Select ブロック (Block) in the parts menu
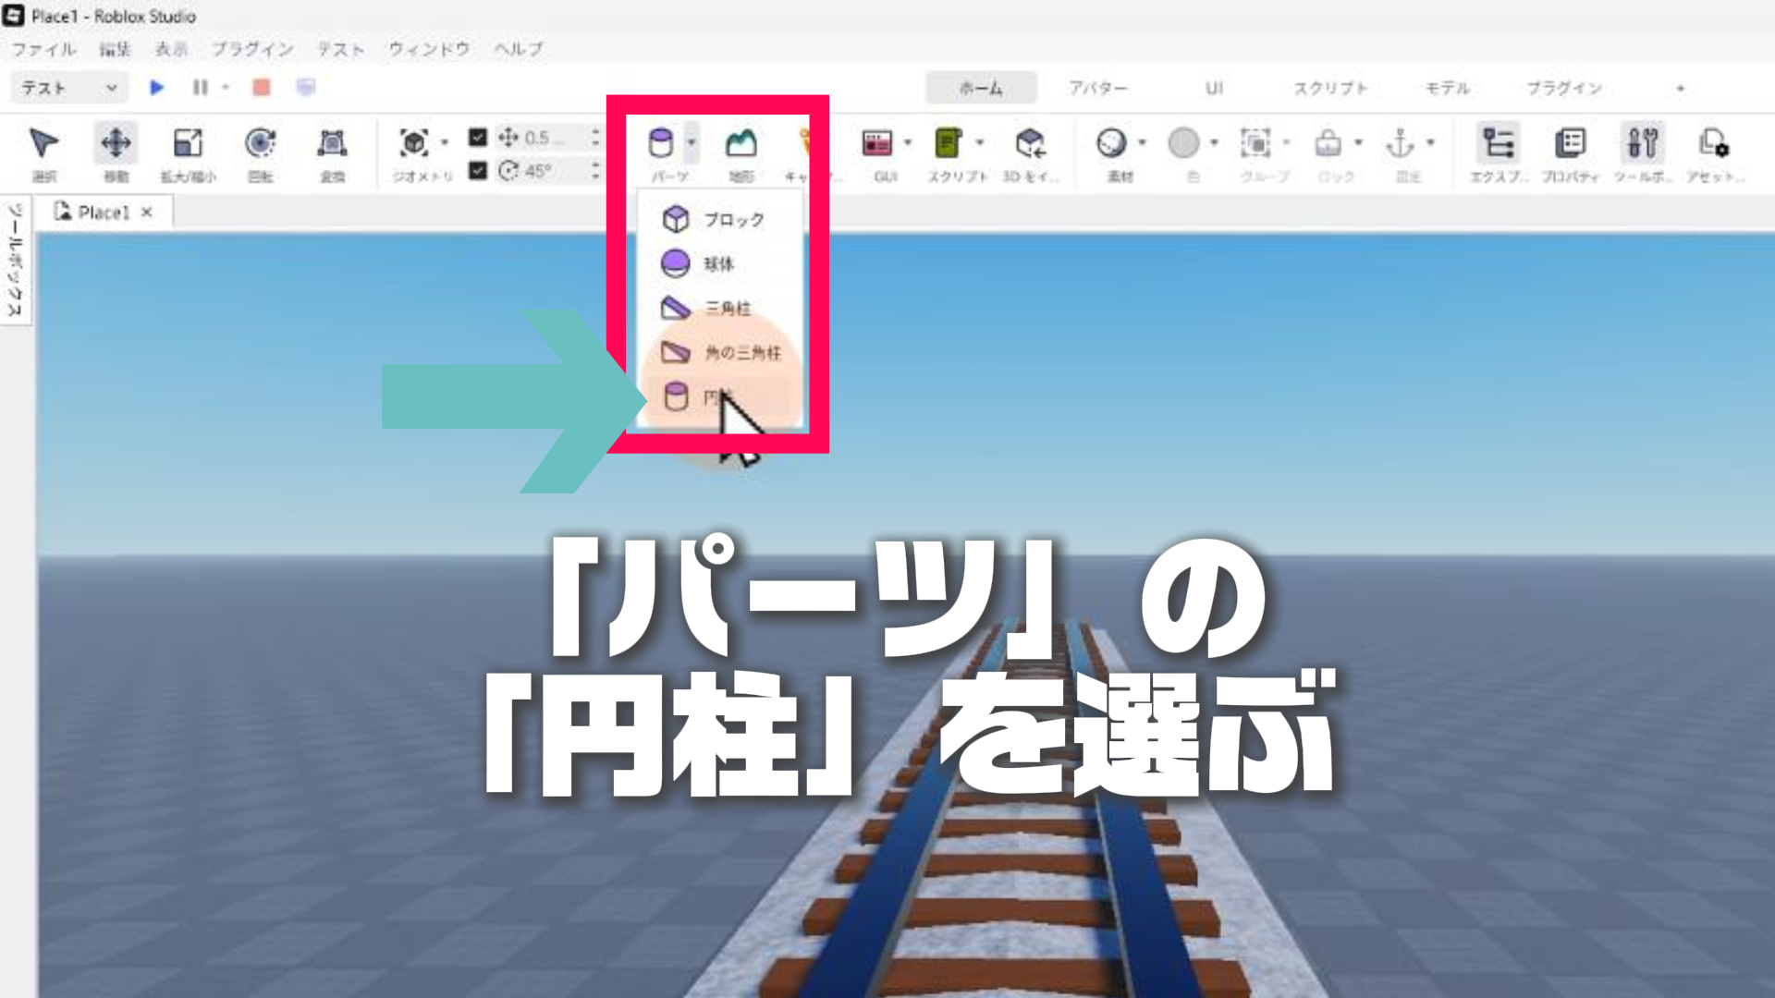This screenshot has width=1775, height=998. (732, 220)
